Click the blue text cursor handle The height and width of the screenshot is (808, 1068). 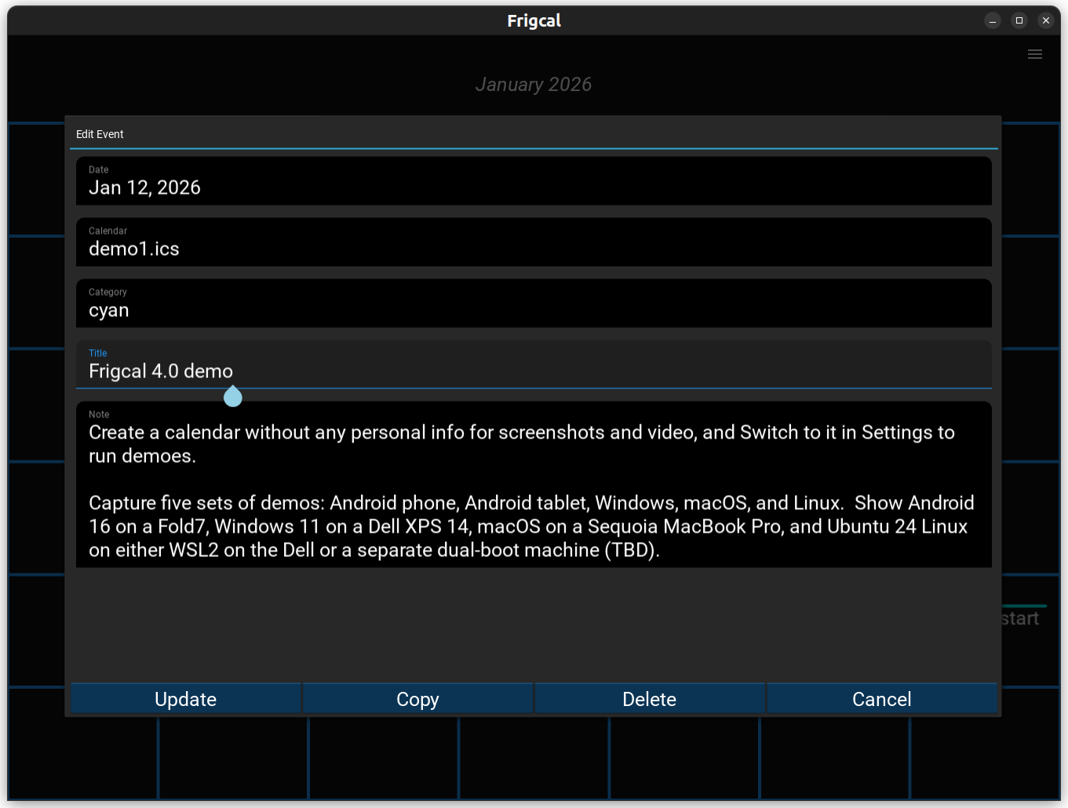point(232,396)
